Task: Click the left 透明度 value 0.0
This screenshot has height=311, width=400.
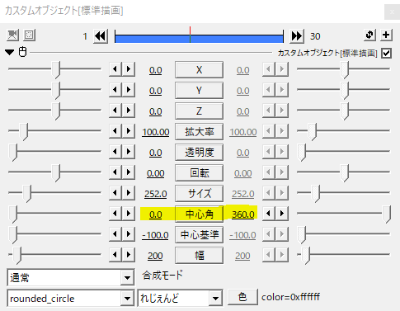Action: click(155, 153)
